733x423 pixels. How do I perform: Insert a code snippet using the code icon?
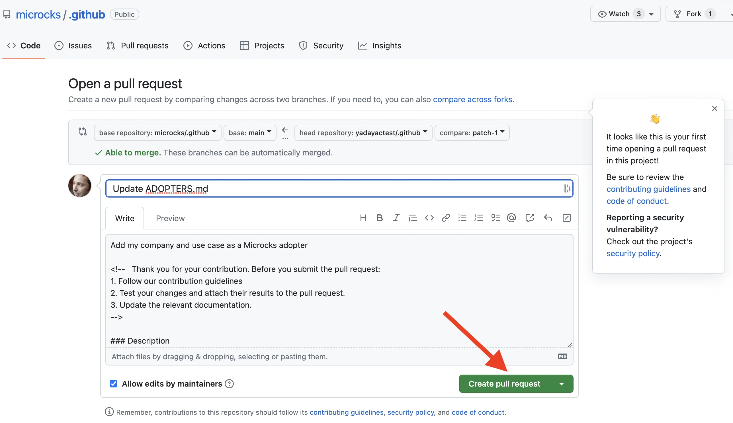(x=429, y=217)
